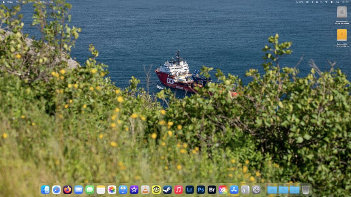Viewport: 351px width, 197px height.
Task: Open the Window menu
Action: click(x=43, y=2)
